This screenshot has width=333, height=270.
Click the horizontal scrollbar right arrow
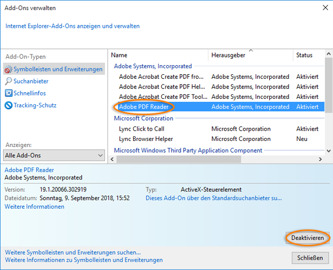point(321,159)
